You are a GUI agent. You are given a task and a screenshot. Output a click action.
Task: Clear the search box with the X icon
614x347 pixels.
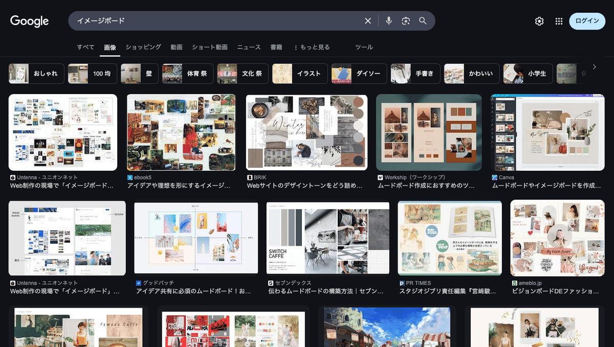tap(368, 20)
